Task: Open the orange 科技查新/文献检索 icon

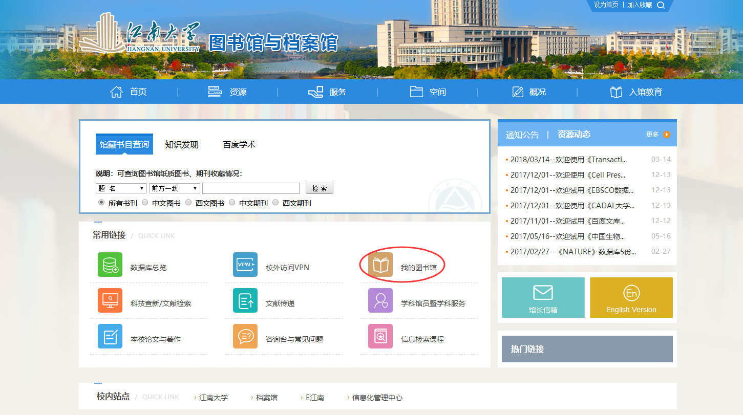Action: 110,300
